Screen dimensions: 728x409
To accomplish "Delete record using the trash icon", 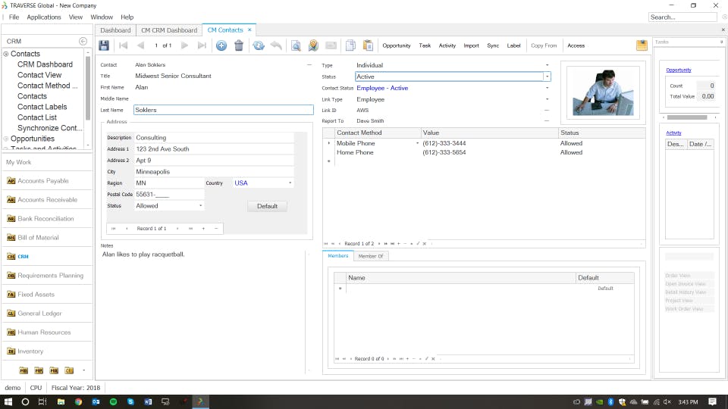I will click(239, 45).
